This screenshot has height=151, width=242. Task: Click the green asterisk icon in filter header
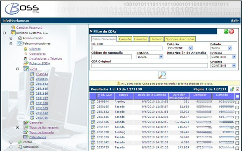pyautogui.click(x=226, y=31)
